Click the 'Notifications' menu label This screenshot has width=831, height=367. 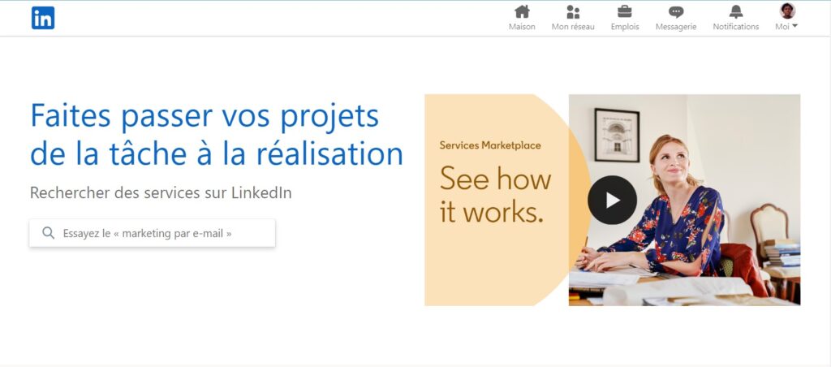pyautogui.click(x=735, y=27)
